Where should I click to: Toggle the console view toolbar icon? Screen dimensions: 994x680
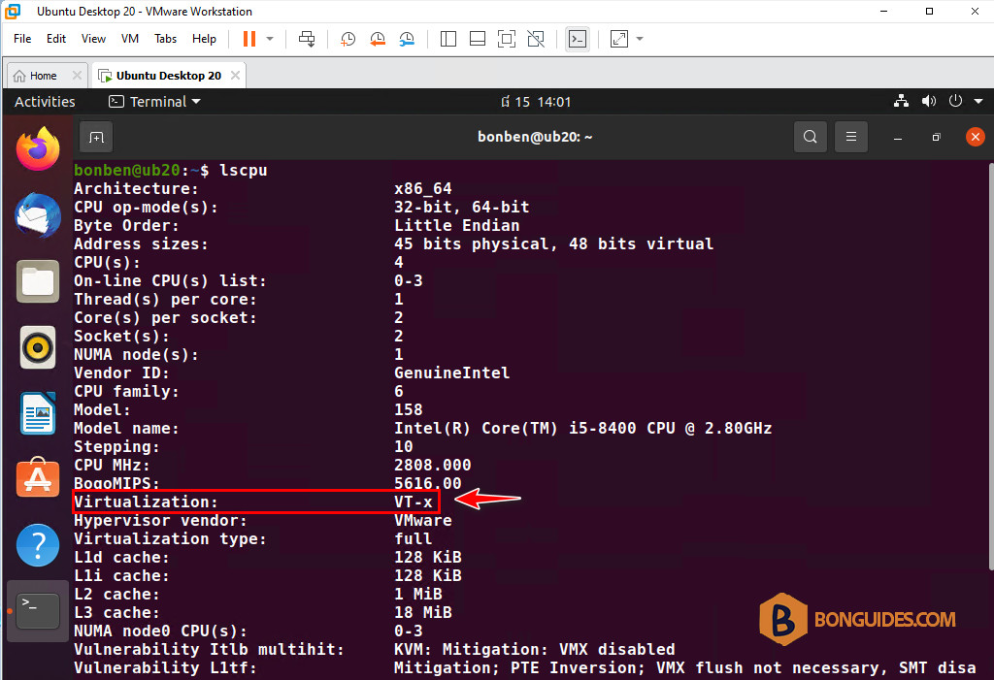pyautogui.click(x=577, y=39)
